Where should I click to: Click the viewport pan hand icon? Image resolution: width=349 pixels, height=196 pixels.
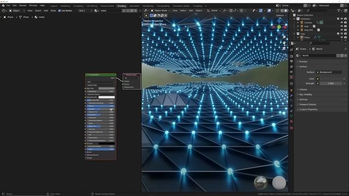(x=284, y=42)
